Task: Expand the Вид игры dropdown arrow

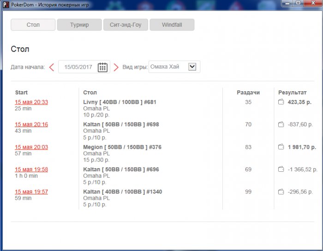Action: click(192, 67)
